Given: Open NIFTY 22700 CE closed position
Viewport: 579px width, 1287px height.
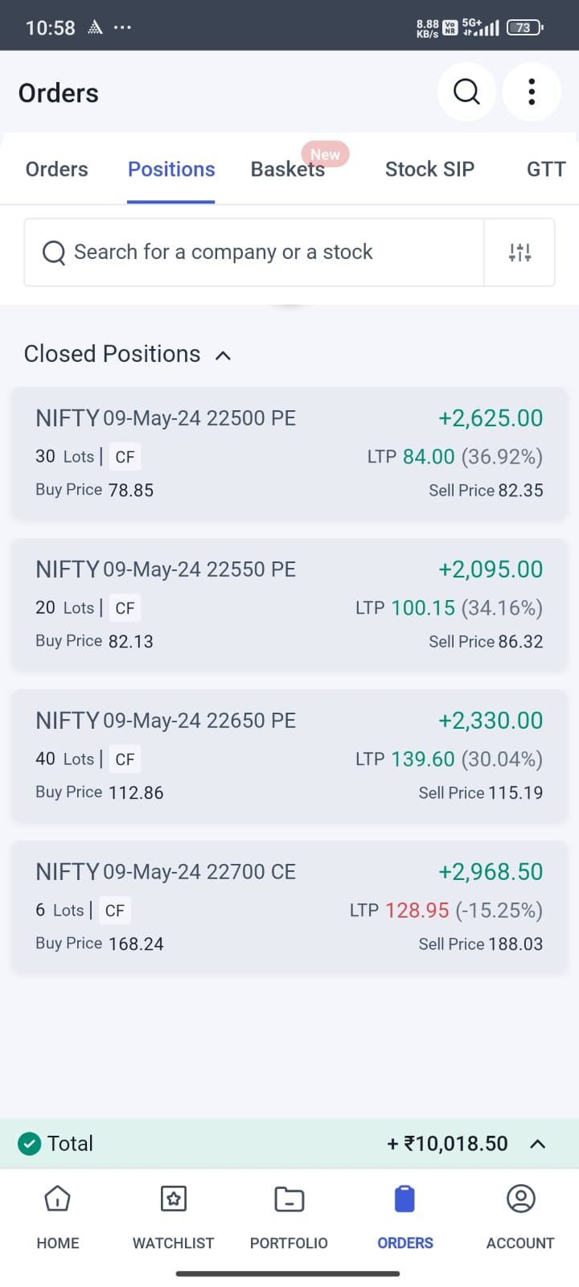Looking at the screenshot, I should coord(289,907).
